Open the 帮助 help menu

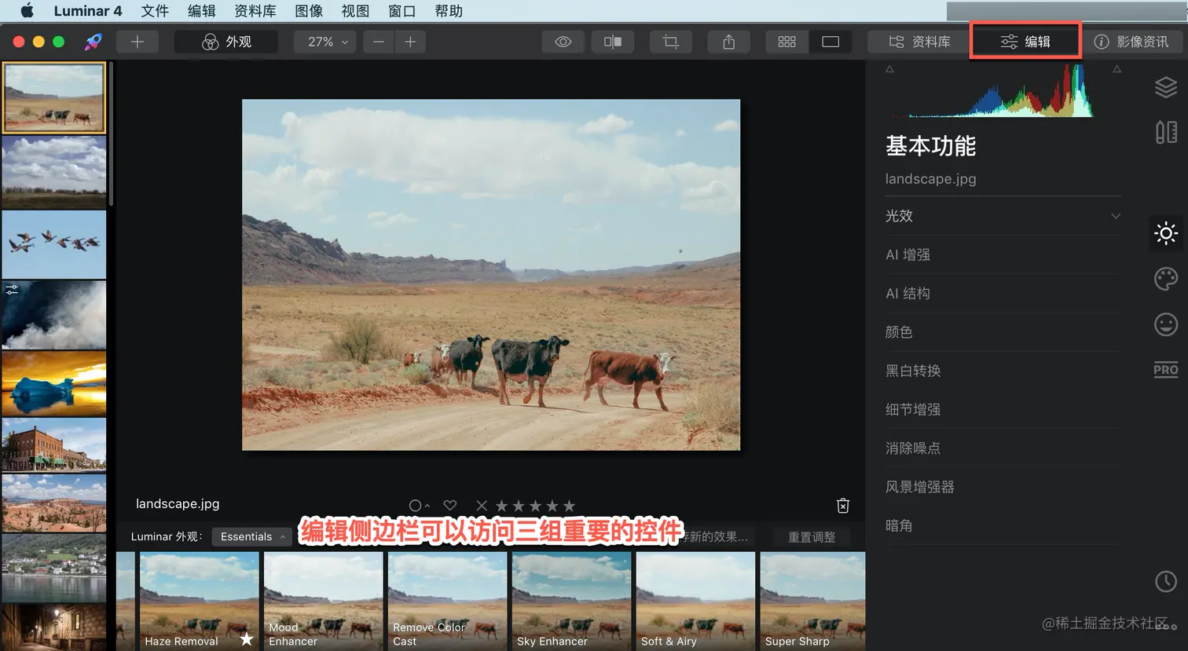tap(449, 11)
